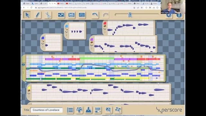Click the Hyperscore logo
The height and width of the screenshot is (116, 206).
pos(169,110)
